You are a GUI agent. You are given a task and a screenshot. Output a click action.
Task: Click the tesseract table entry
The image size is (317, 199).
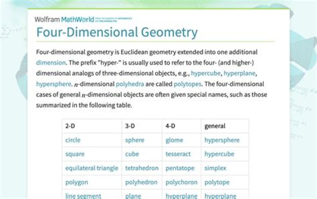[178, 154]
